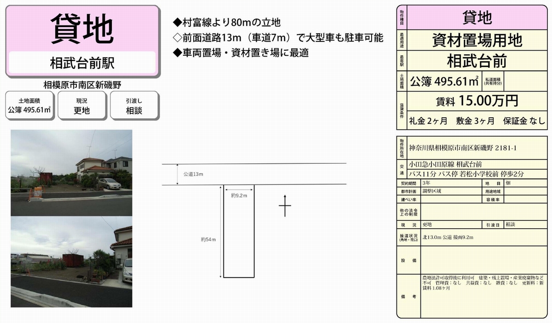Click the 引渡日 label
Viewport: 552px width, 323px height.
click(x=493, y=225)
